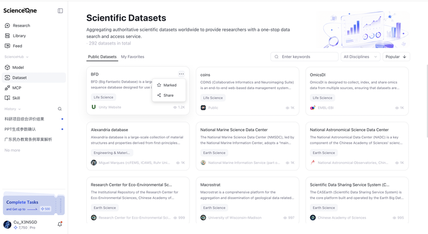The width and height of the screenshot is (428, 234).
Task: Click the three-dot menu on the BFD card
Action: (x=181, y=74)
